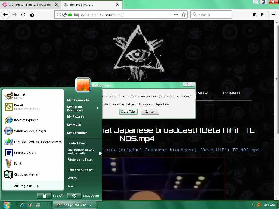Close the Wormhole tab
This screenshot has height=209, width=279.
click(x=56, y=5)
